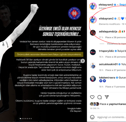Open the emoji picker smiley icon
Viewport: 126px width, 122px height.
pos(92,117)
